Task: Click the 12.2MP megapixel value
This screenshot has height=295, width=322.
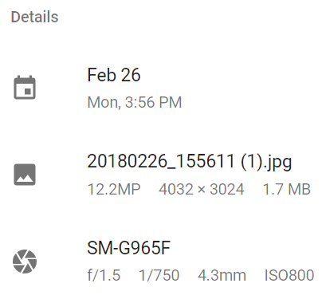Action: pyautogui.click(x=114, y=189)
